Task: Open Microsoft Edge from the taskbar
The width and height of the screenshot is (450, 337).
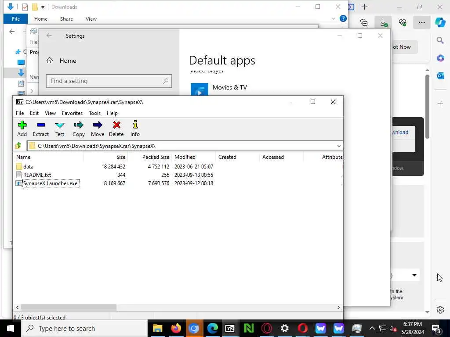Action: coord(212,328)
